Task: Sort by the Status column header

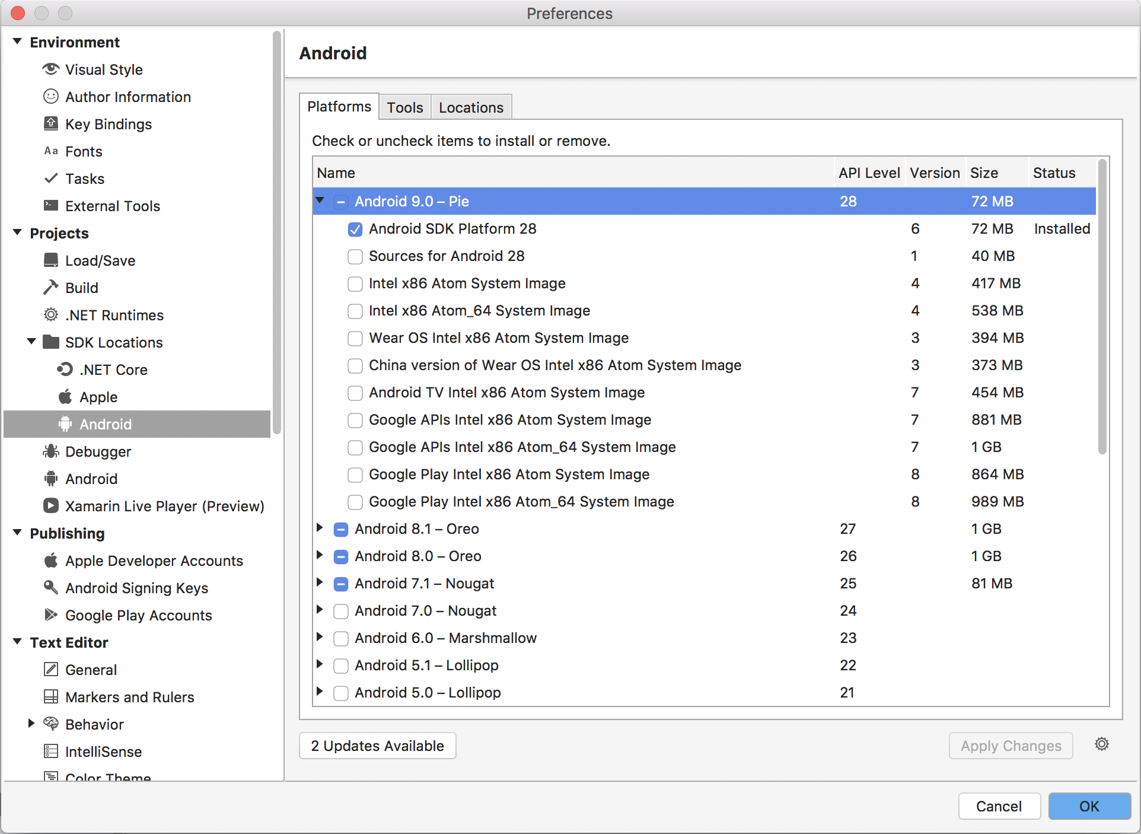Action: [1062, 173]
